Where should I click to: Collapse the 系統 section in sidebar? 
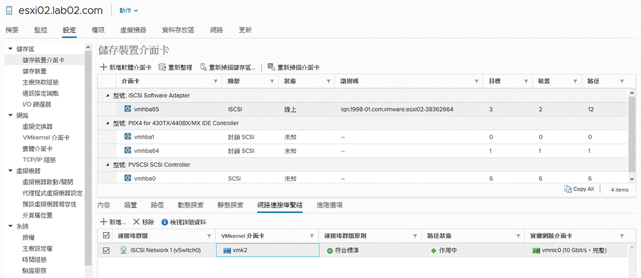(x=10, y=226)
